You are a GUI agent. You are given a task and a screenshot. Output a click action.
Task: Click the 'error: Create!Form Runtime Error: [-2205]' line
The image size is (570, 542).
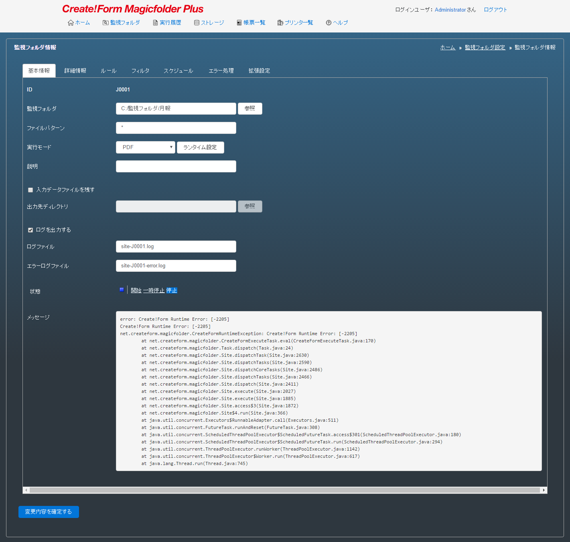click(174, 319)
